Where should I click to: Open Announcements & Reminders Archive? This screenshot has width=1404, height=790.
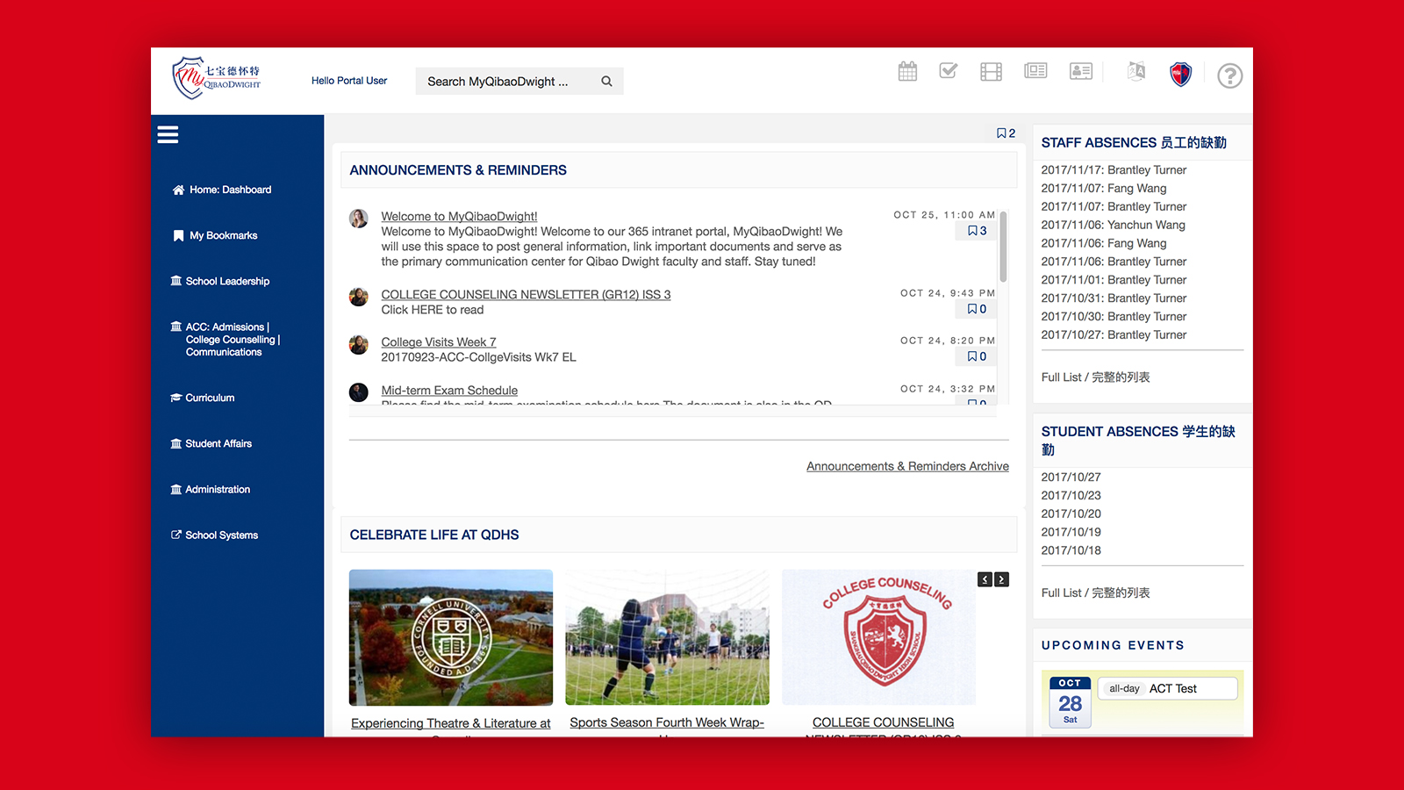907,466
